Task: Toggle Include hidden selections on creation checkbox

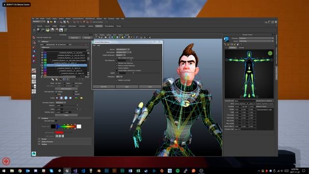Action: click(117, 71)
